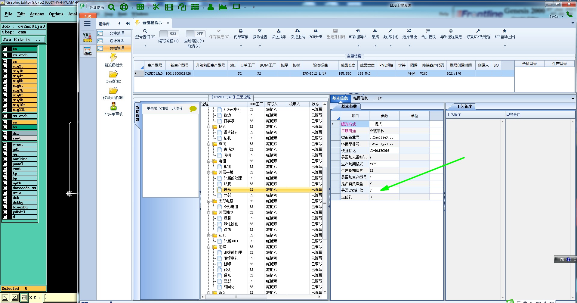Toggle checkbox for layer ss.etch
Image resolution: width=577 pixels, height=303 pixels.
(x=5, y=116)
